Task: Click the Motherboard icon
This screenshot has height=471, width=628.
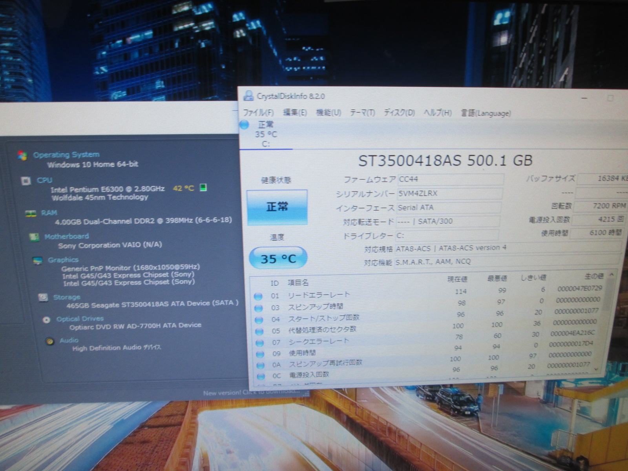Action: pos(34,237)
